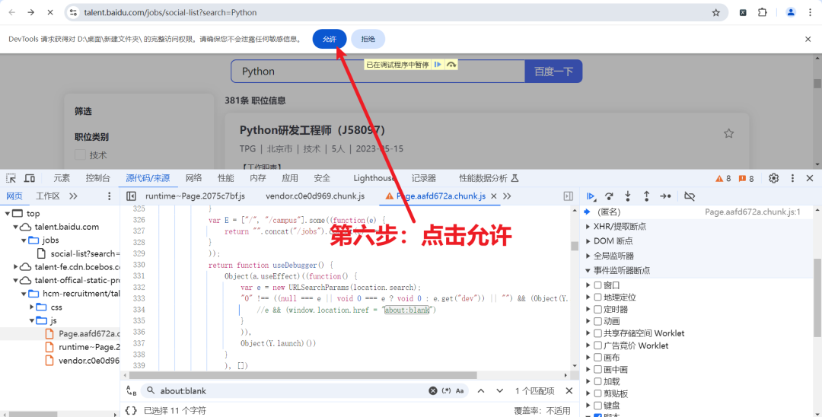
Task: Toggle the navigator sidebar
Action: 131,196
